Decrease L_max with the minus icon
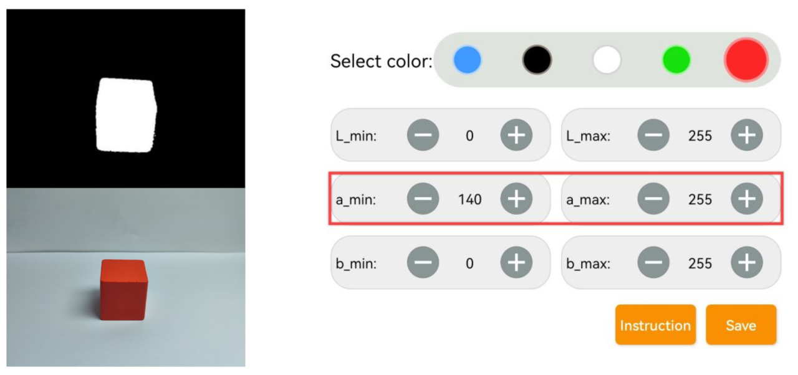798x375 pixels. click(653, 135)
